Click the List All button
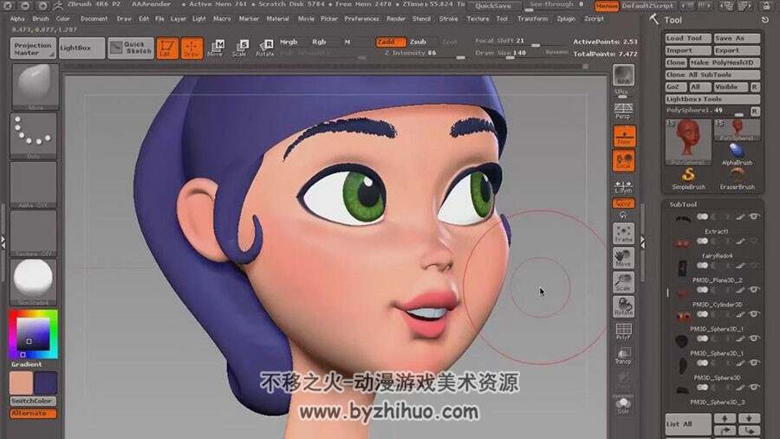This screenshot has height=439, width=780. point(688,424)
